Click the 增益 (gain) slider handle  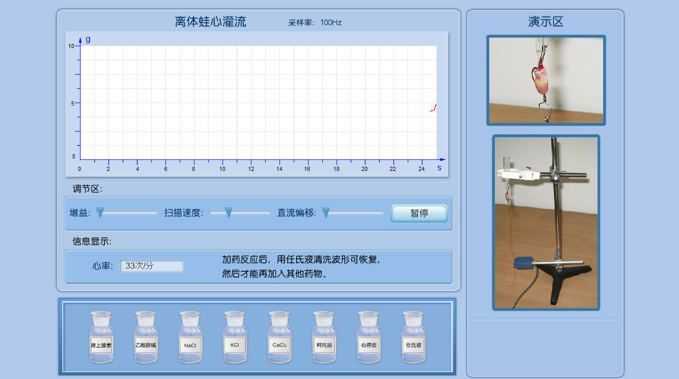[x=100, y=212]
